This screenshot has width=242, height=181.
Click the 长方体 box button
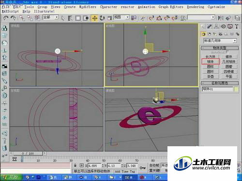[x=211, y=56]
